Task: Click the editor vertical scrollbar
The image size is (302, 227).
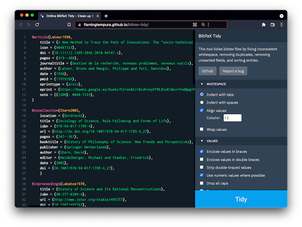Action: [x=194, y=58]
